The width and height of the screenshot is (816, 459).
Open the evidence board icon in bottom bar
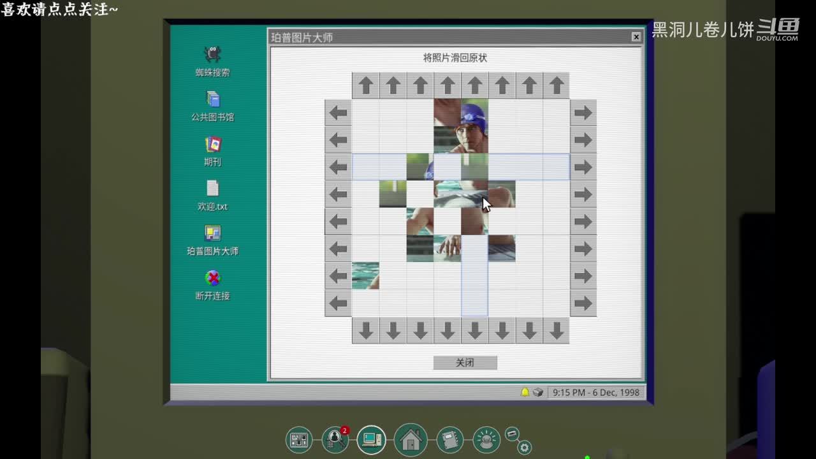pyautogui.click(x=298, y=440)
